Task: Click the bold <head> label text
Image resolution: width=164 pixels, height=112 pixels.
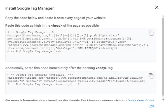Action: (x=57, y=25)
